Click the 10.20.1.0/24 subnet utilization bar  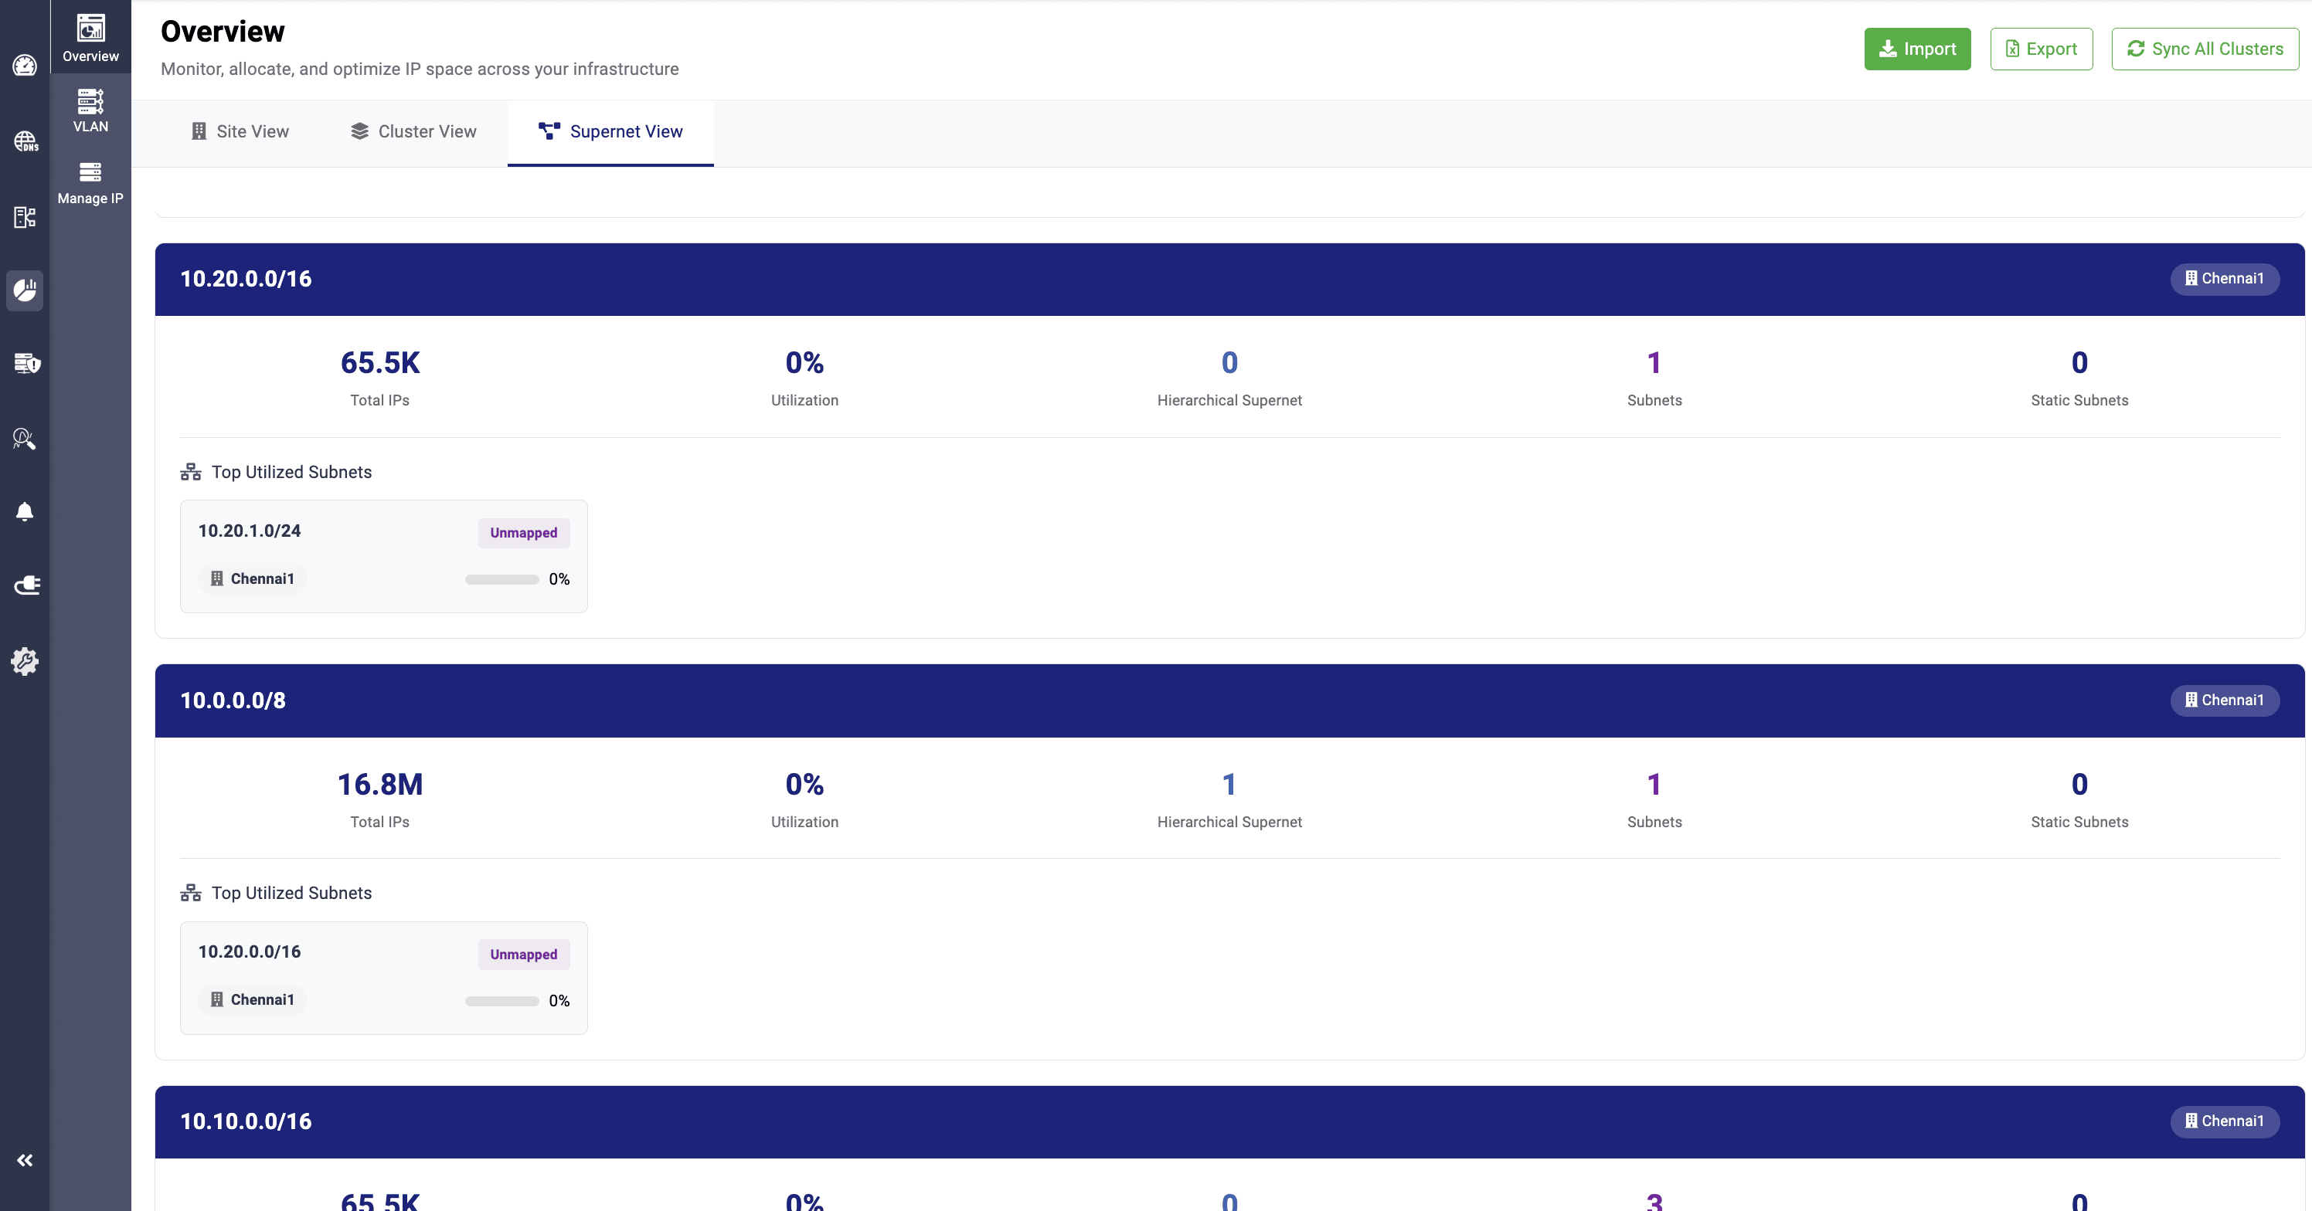[x=501, y=579]
